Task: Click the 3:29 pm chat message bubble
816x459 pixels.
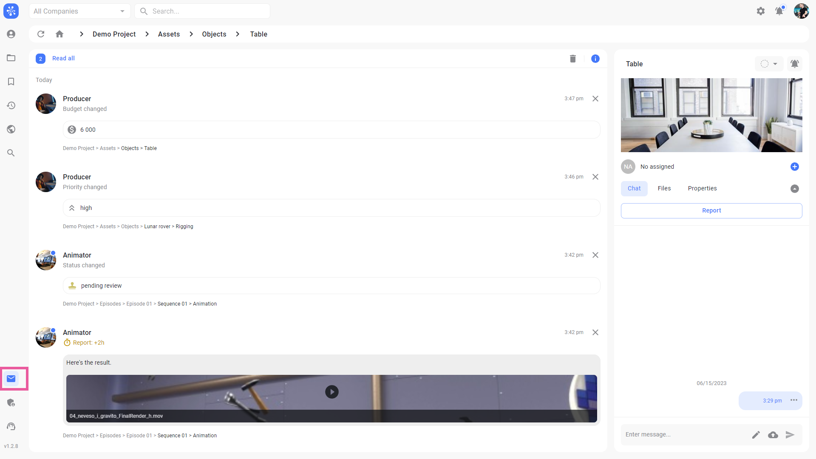Action: click(x=770, y=401)
